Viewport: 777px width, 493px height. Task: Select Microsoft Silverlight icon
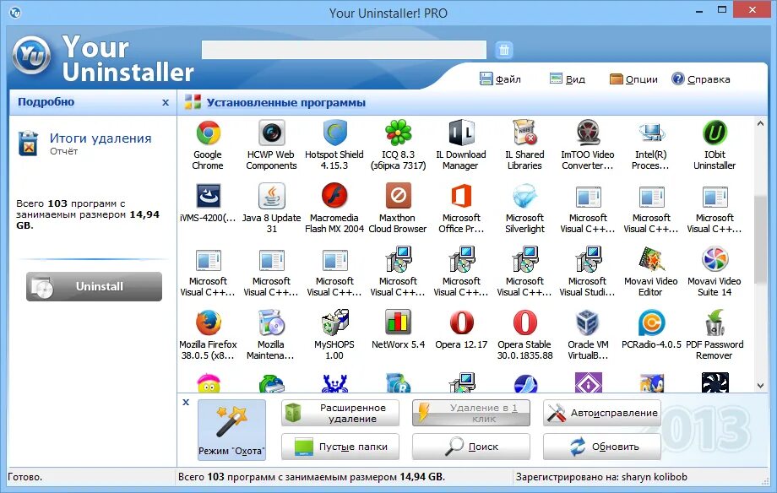(x=524, y=196)
